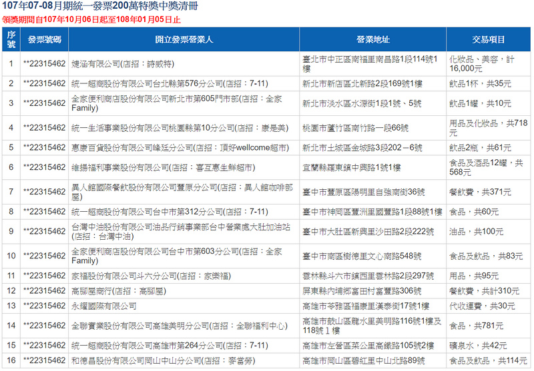Image resolution: width=534 pixels, height=371 pixels.
Task: Click 台灣中油 大肚加油站 cell
Action: [x=184, y=231]
